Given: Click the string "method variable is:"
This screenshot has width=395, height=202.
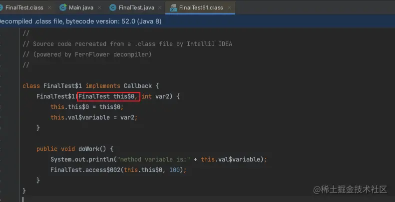Looking at the screenshot, I should 153,159.
